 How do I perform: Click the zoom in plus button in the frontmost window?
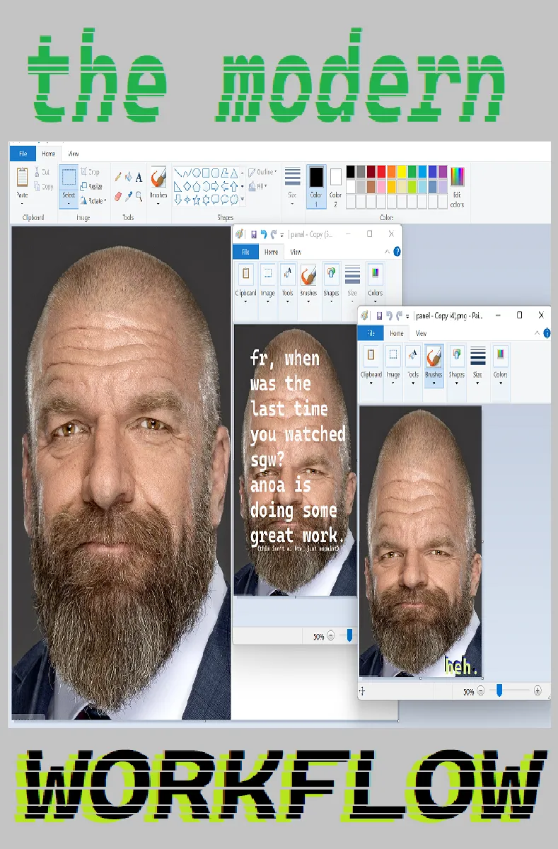pyautogui.click(x=537, y=691)
